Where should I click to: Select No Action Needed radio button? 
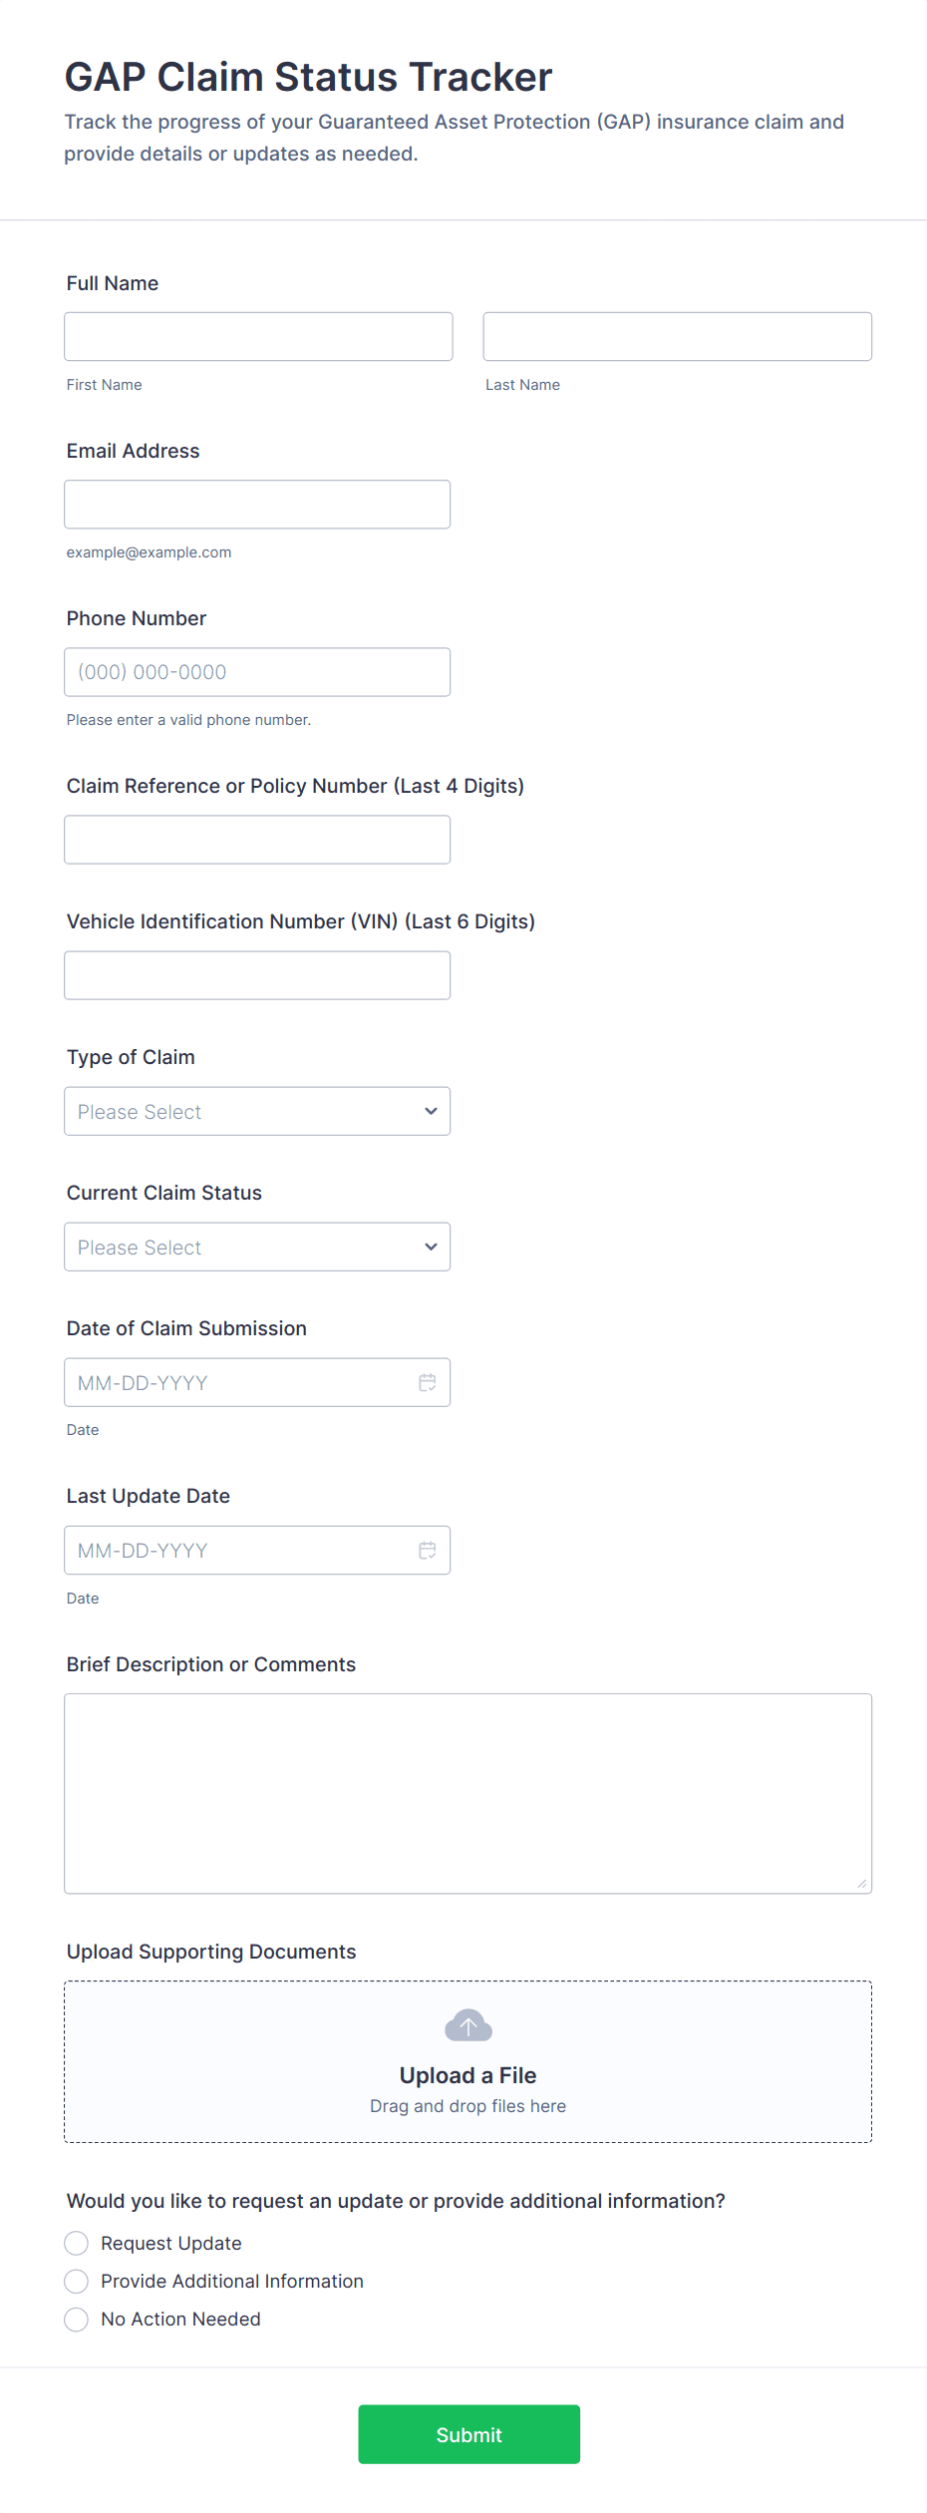(77, 2319)
